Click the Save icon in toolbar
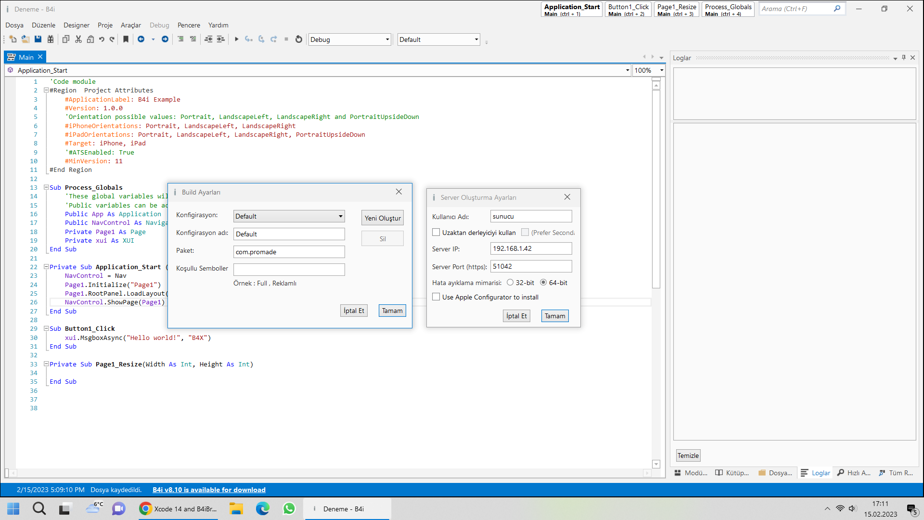 point(38,39)
